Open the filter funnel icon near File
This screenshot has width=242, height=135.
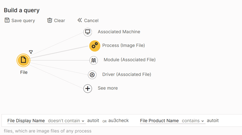pyautogui.click(x=31, y=52)
